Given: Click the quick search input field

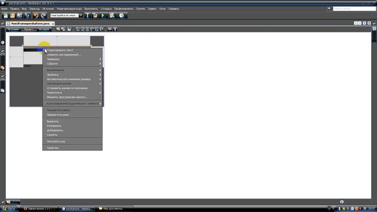Looking at the screenshot, I should (354, 9).
